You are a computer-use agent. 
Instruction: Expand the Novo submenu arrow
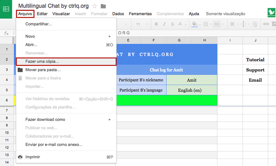110,36
